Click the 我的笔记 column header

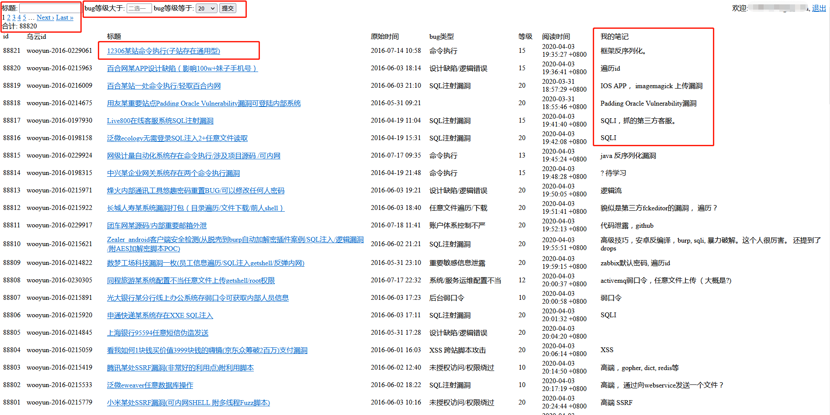pyautogui.click(x=614, y=37)
